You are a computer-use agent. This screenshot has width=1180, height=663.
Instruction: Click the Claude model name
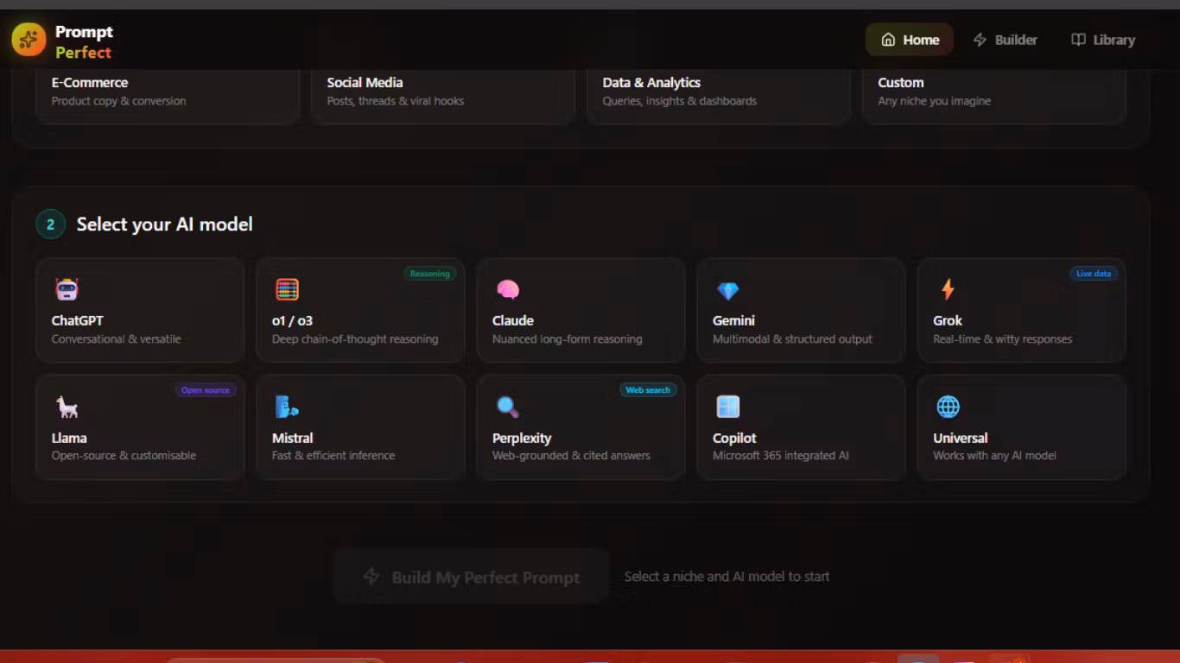(513, 320)
